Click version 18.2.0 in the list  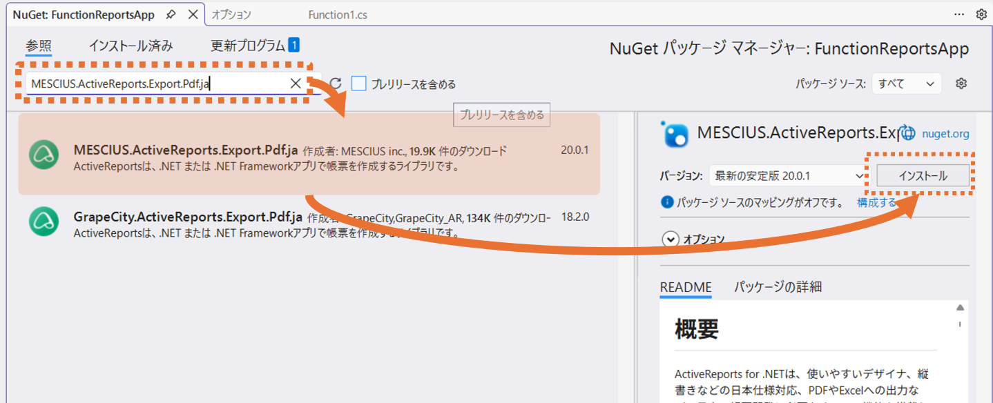pyautogui.click(x=575, y=217)
